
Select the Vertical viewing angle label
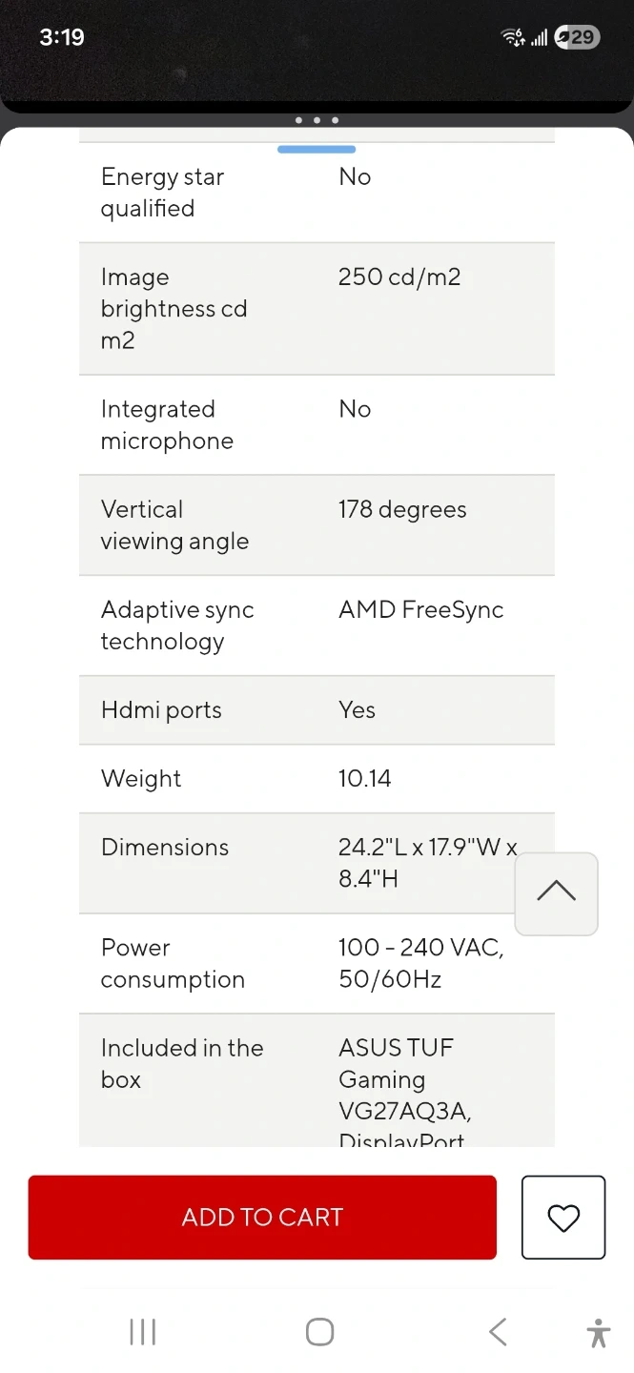pos(174,525)
